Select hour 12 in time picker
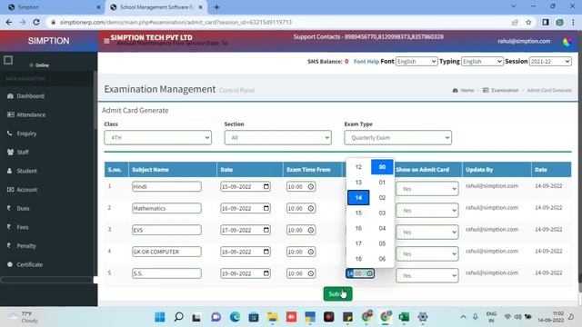This screenshot has width=582, height=327. tap(358, 167)
